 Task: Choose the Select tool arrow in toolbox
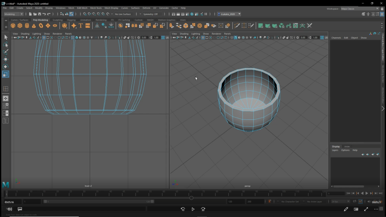6,37
